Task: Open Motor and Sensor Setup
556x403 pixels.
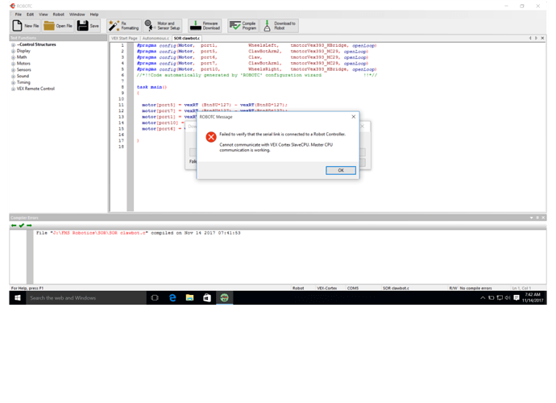Action: 163,26
